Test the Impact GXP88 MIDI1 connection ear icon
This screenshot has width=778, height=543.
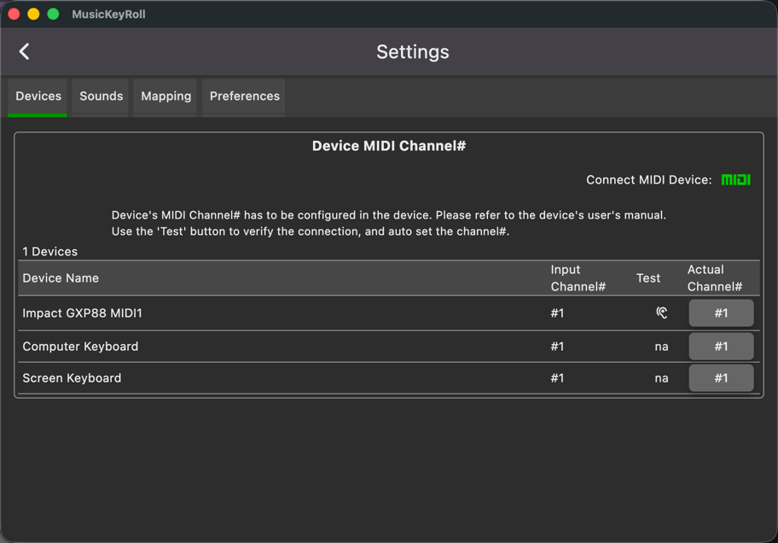pos(661,312)
